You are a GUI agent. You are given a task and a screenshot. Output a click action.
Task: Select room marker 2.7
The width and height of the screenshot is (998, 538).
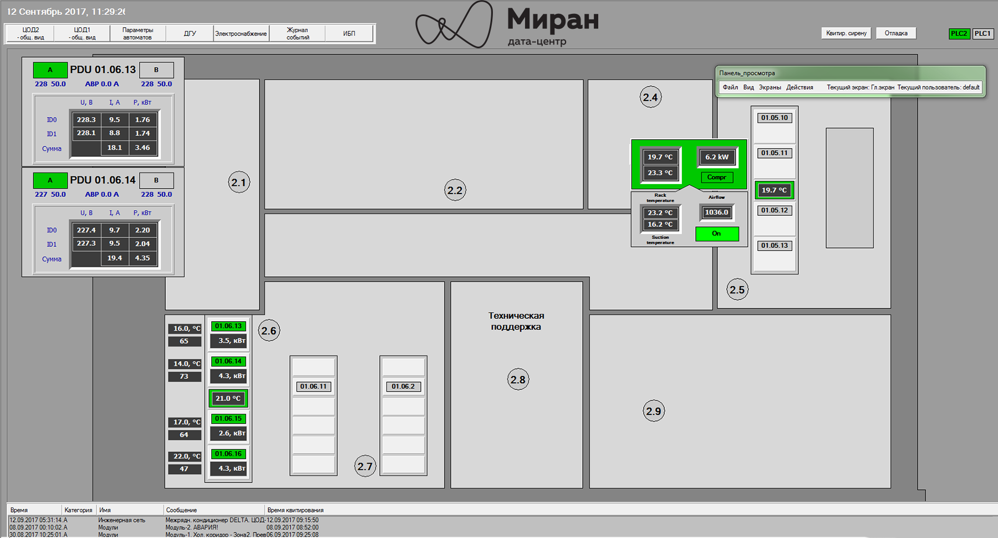tap(365, 466)
